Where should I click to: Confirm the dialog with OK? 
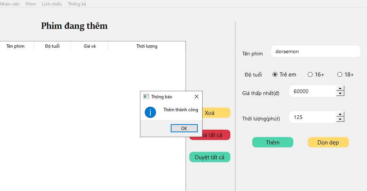click(x=184, y=128)
